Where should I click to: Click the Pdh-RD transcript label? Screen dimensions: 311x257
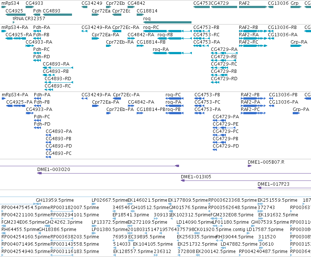[42, 57]
